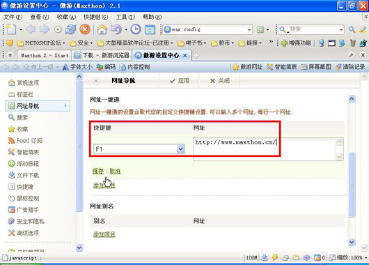Click the highlighter pen icon

coord(363,29)
